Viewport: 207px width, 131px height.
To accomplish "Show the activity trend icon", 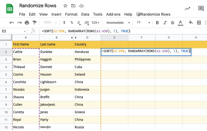I will [x=187, y=9].
